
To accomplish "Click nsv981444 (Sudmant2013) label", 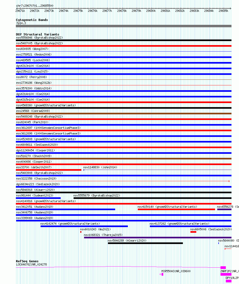I will click(35, 195).
